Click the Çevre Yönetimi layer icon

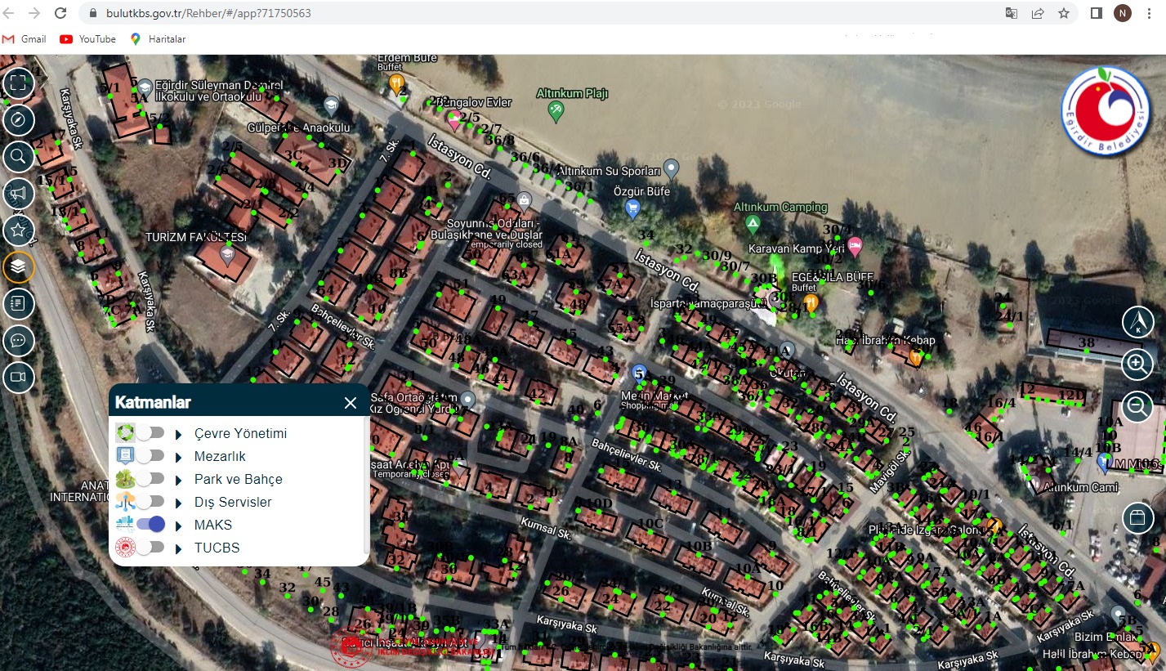tap(125, 433)
